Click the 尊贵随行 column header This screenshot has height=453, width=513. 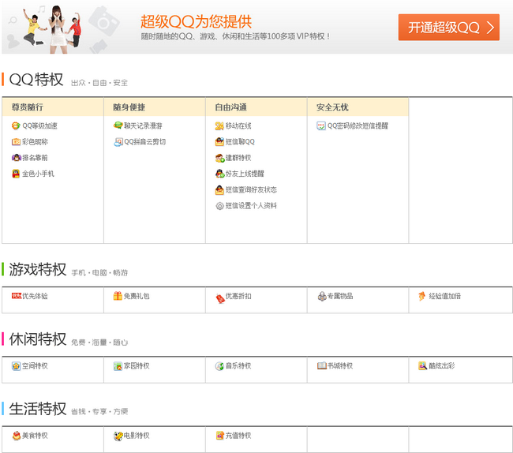coord(53,107)
